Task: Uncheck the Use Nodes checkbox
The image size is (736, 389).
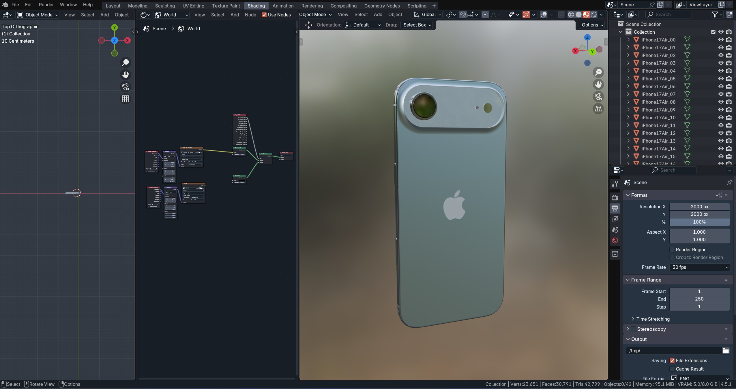Action: (264, 15)
